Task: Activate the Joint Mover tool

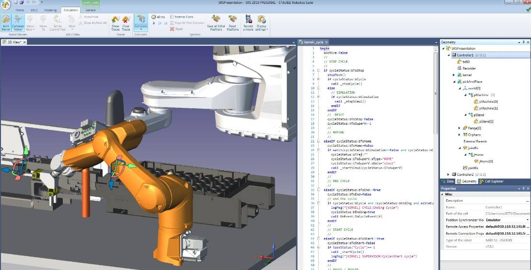Action: [6, 23]
